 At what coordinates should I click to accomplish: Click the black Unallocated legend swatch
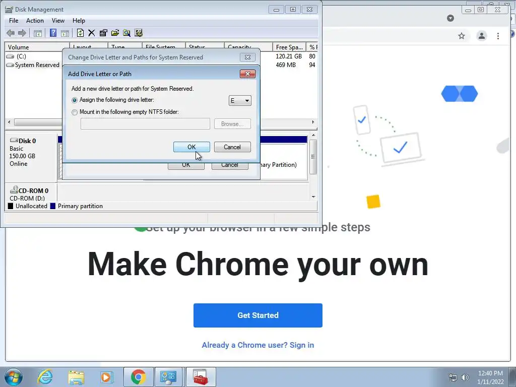[x=11, y=206]
